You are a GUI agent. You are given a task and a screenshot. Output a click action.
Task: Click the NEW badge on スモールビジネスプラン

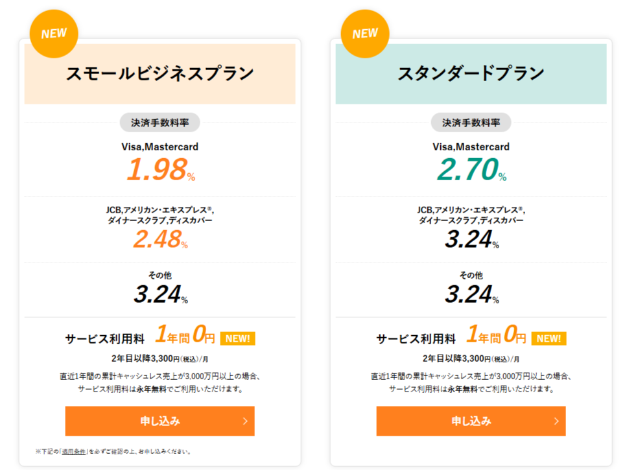click(x=54, y=33)
